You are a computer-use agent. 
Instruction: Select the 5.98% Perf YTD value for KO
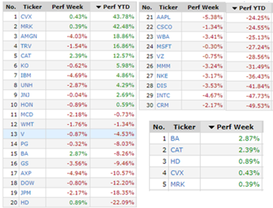click(x=125, y=65)
